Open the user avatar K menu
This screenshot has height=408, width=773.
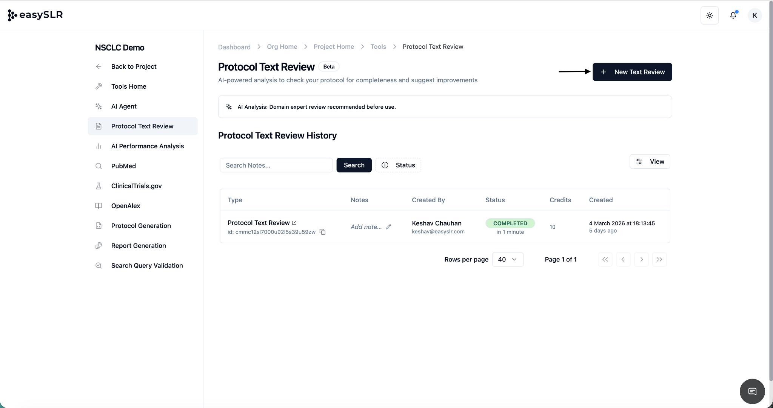click(x=755, y=15)
